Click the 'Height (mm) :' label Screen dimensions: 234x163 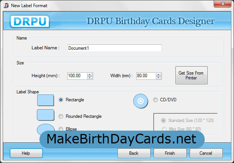point(46,76)
